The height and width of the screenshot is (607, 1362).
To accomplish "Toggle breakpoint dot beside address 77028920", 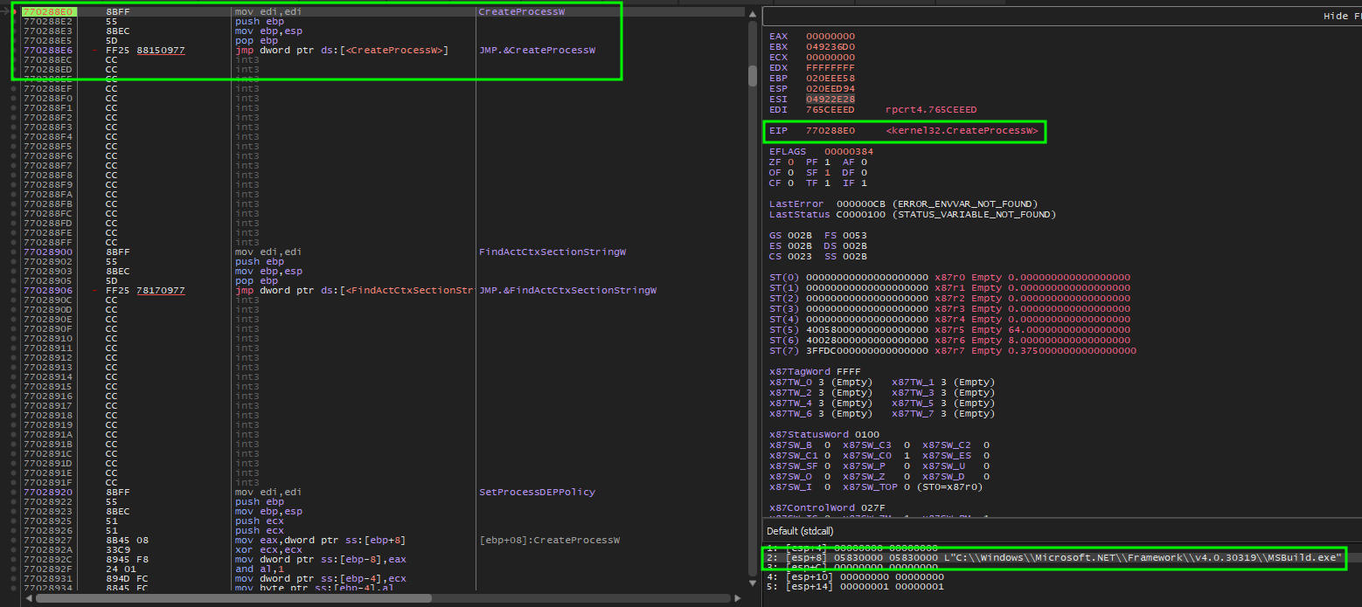I will pos(13,492).
